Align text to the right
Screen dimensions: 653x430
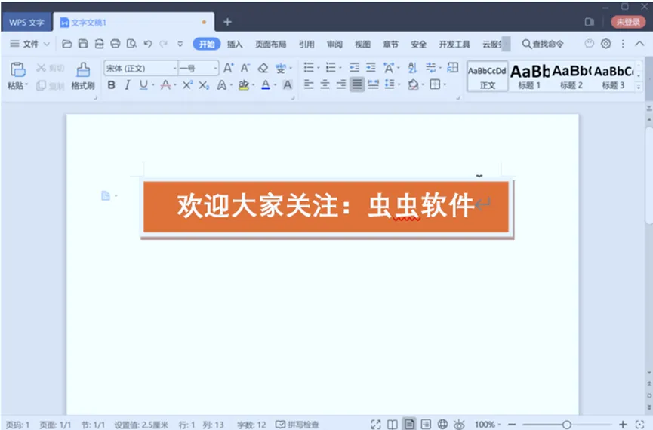click(341, 84)
